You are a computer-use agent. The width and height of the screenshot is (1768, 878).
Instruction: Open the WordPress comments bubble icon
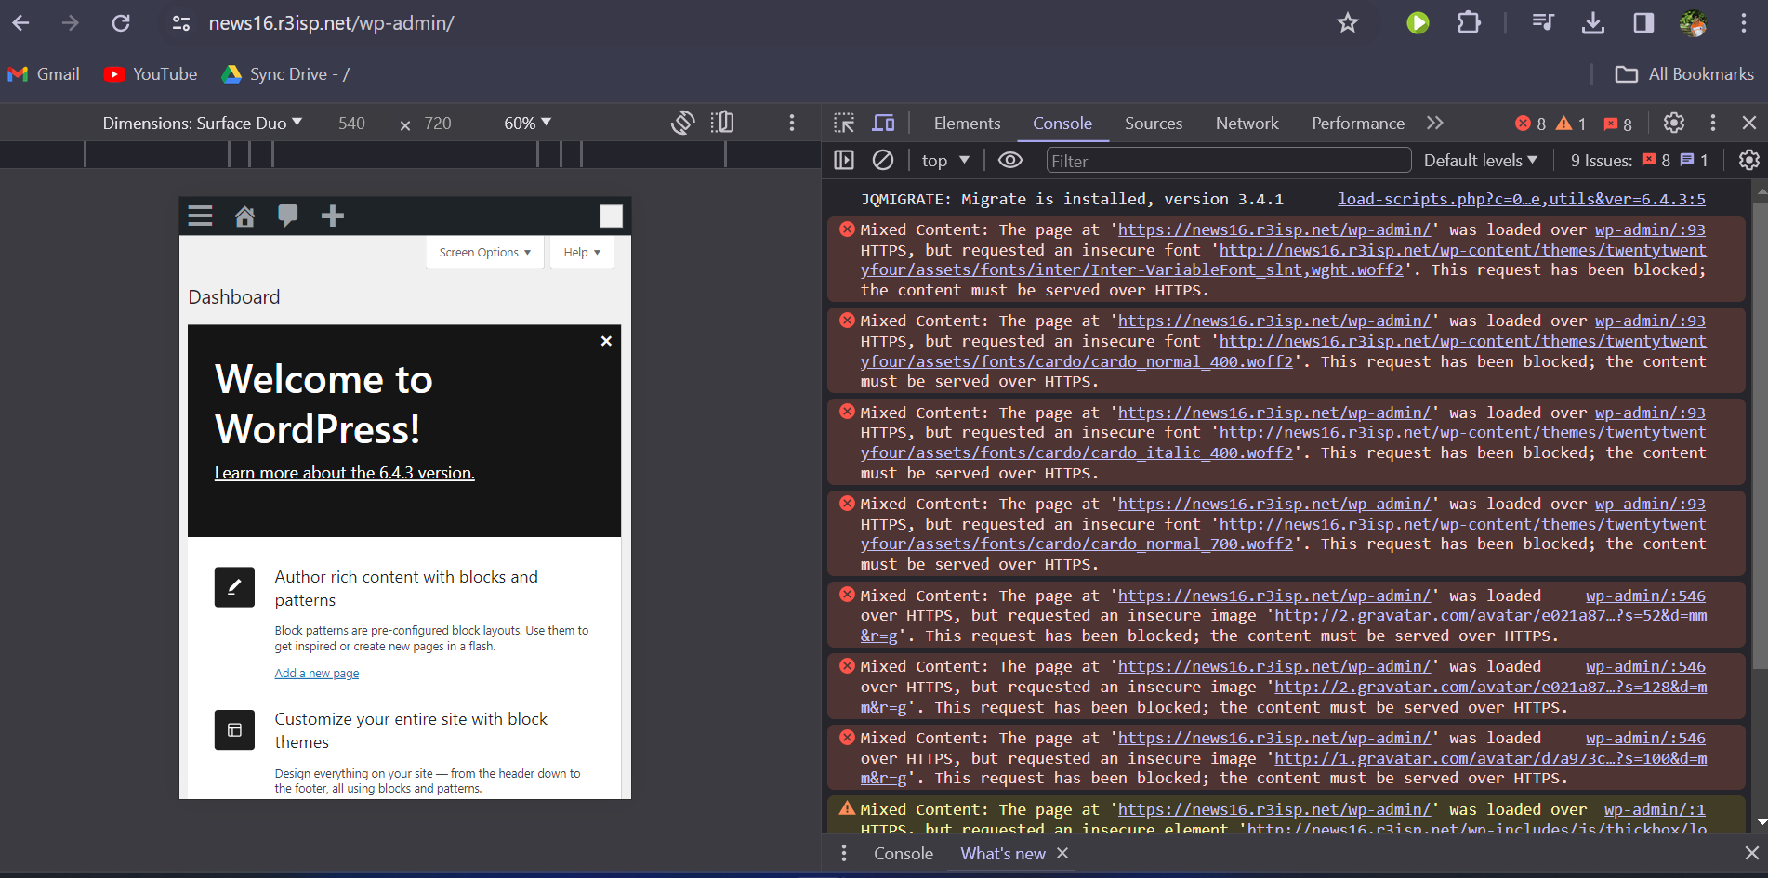tap(288, 216)
